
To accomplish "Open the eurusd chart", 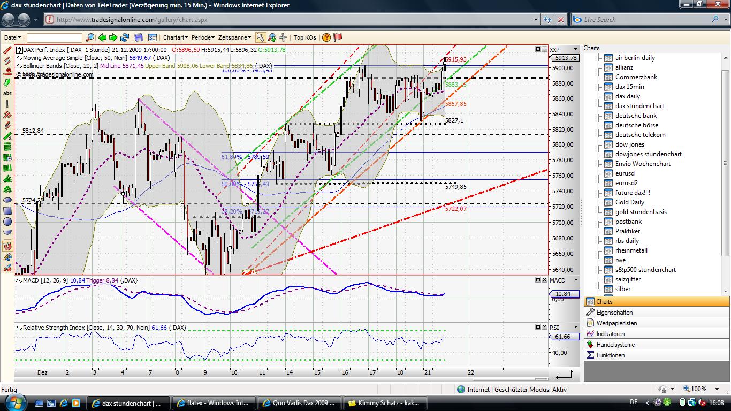I will 625,173.
